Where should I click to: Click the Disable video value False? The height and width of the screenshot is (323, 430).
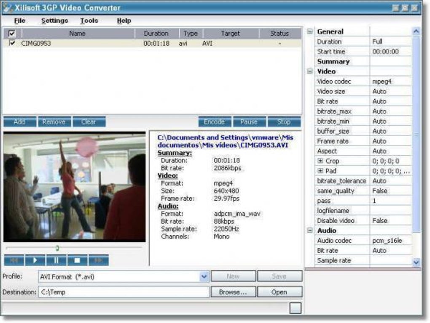(390, 220)
